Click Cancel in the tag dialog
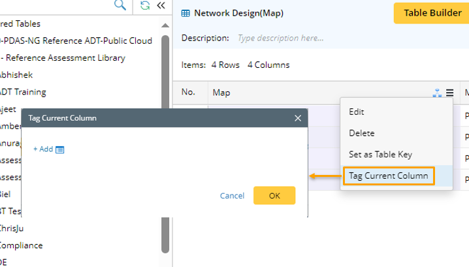Image resolution: width=469 pixels, height=267 pixels. coord(232,196)
